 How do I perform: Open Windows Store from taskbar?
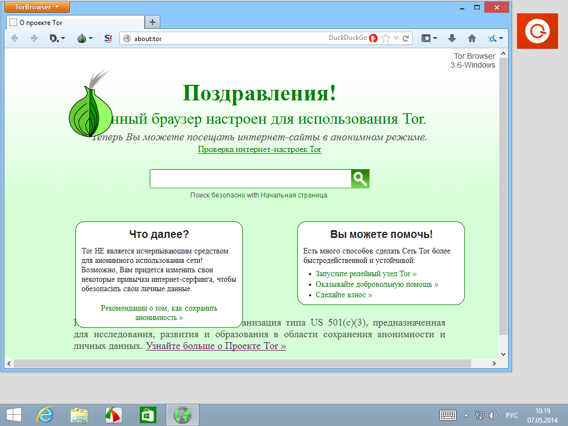tap(148, 415)
